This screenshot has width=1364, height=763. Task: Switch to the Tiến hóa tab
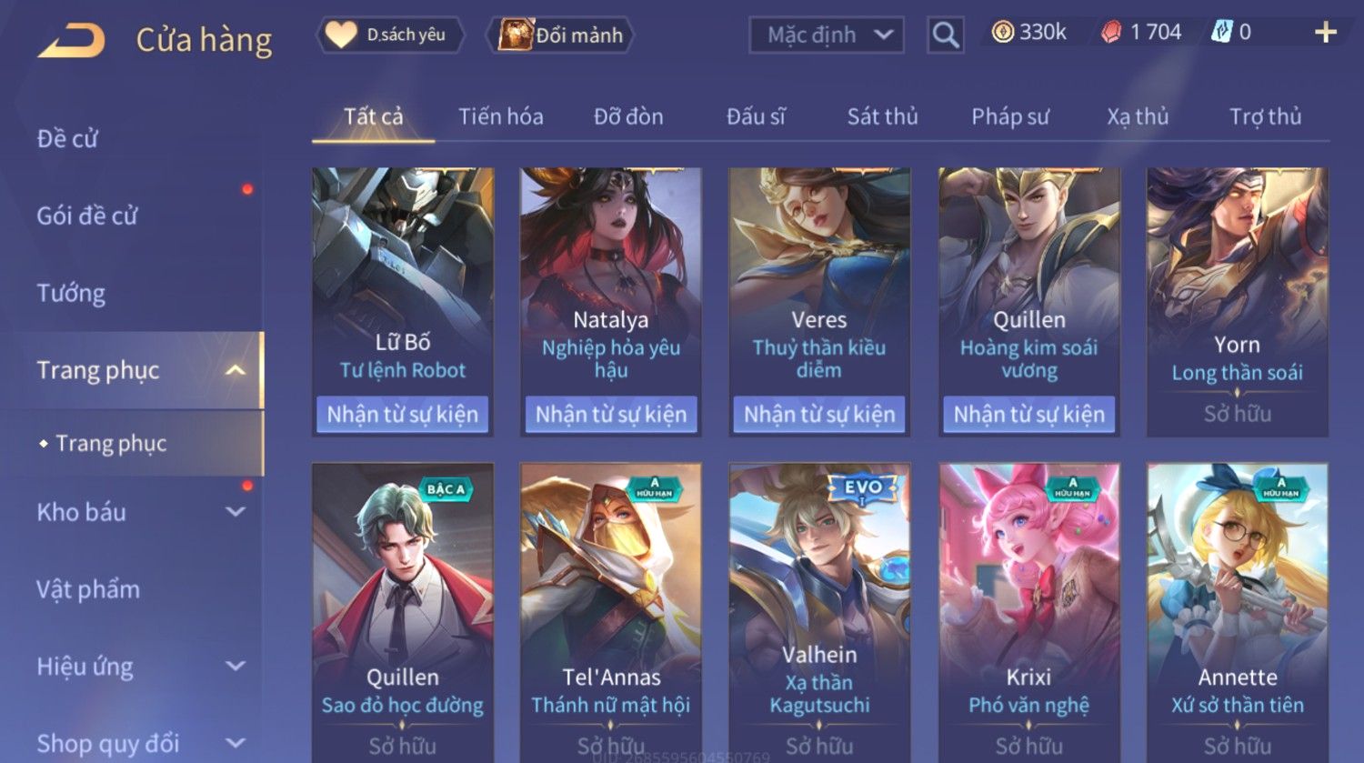[x=501, y=116]
